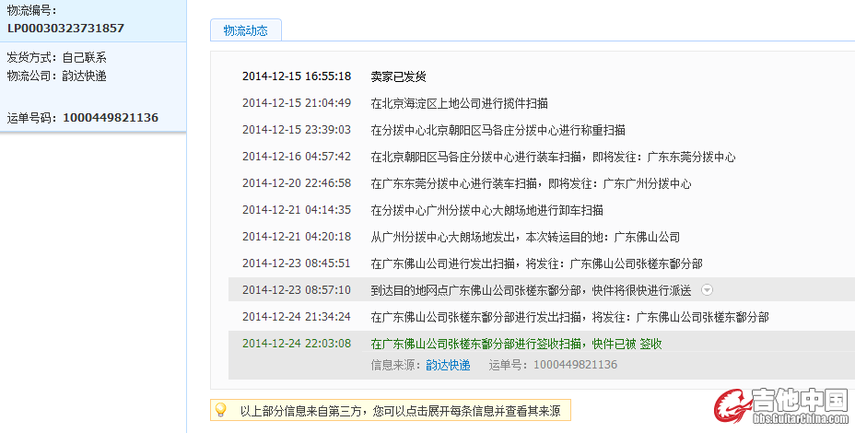
Task: Click the row heading to 广东东莞分拨中心
Action: [553, 157]
